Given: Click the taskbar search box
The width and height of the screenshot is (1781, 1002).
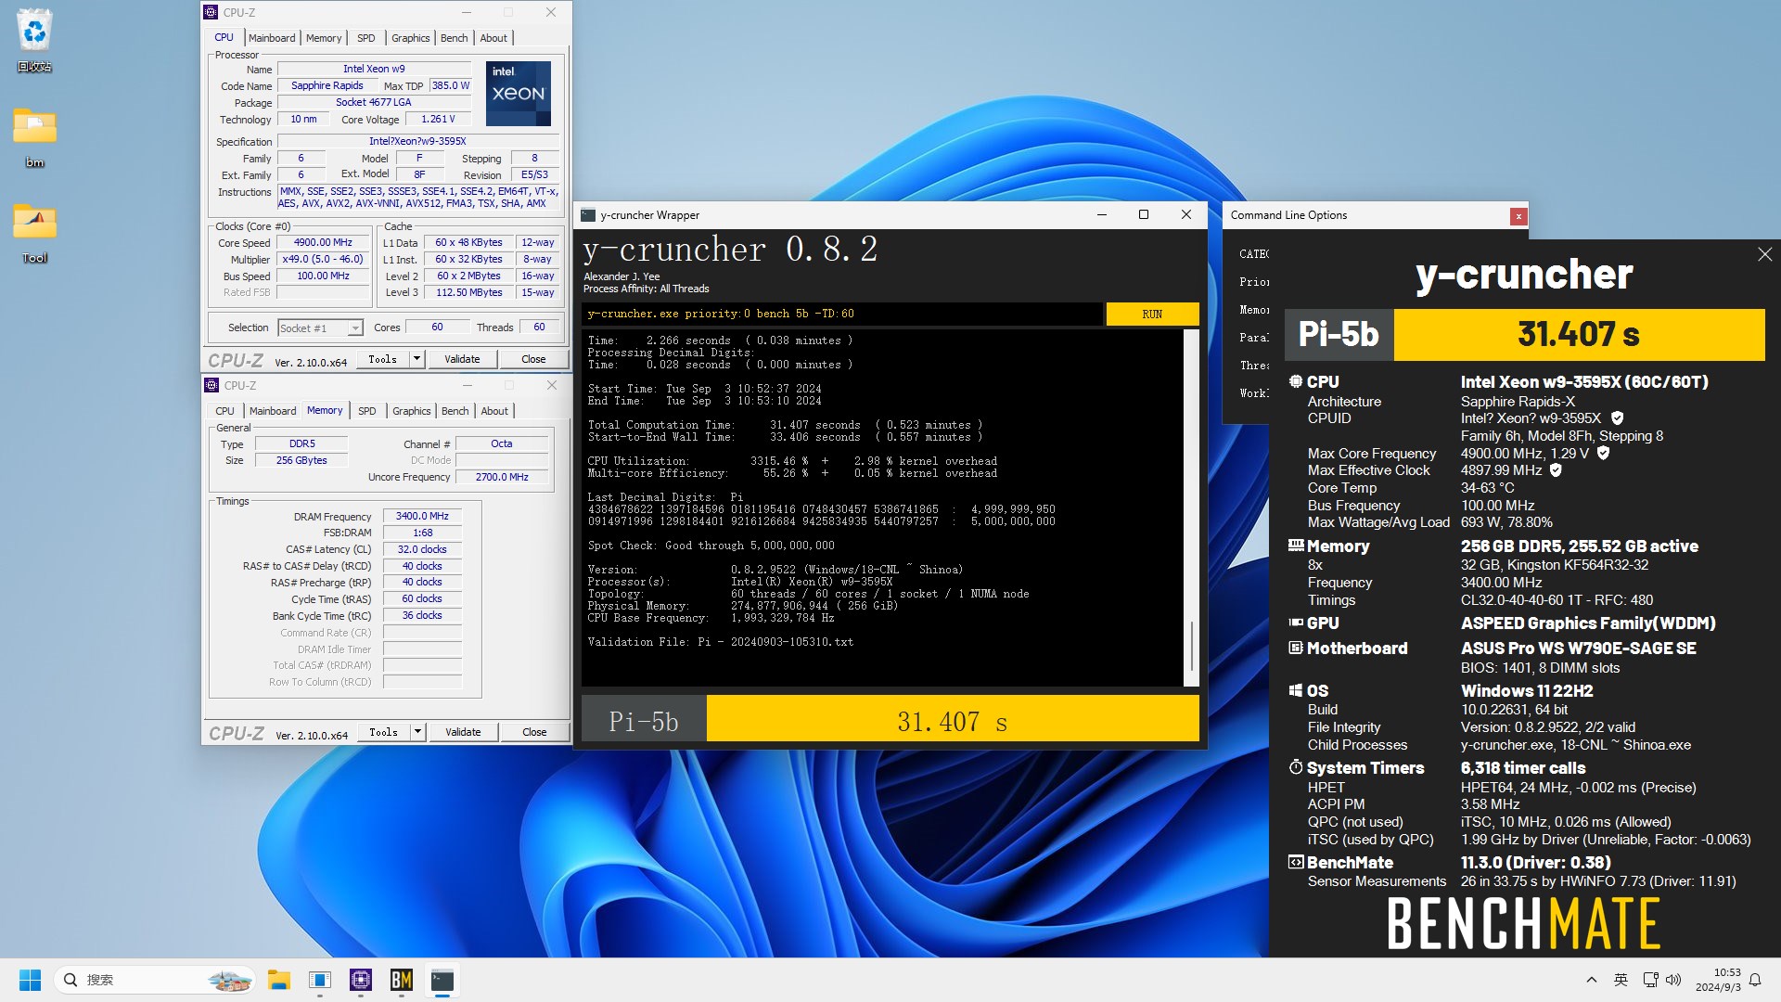Looking at the screenshot, I should 155,980.
